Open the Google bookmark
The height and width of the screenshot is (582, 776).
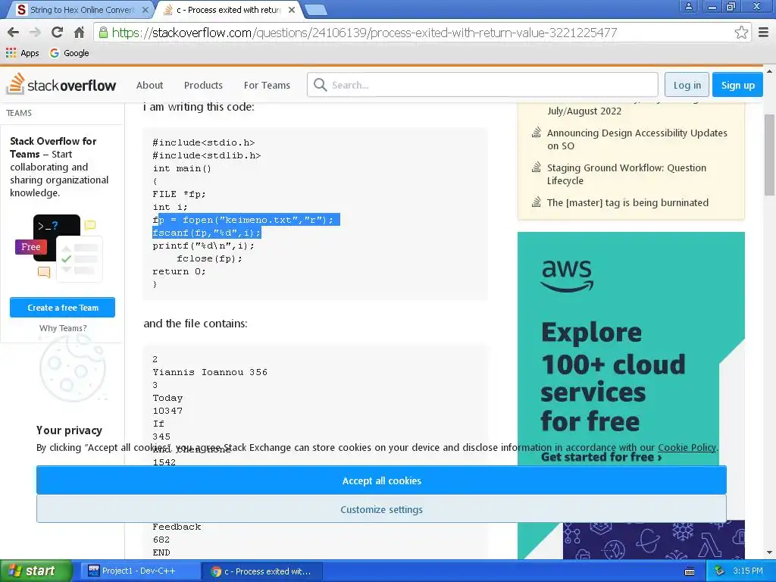pos(69,53)
